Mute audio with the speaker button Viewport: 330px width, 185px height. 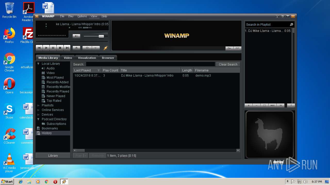point(76,36)
